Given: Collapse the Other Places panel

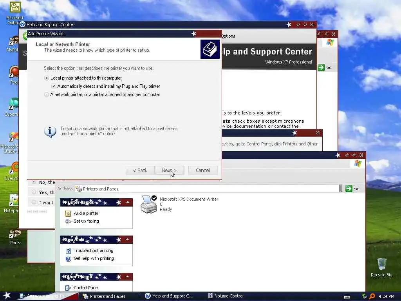Looking at the screenshot, I should click(128, 276).
